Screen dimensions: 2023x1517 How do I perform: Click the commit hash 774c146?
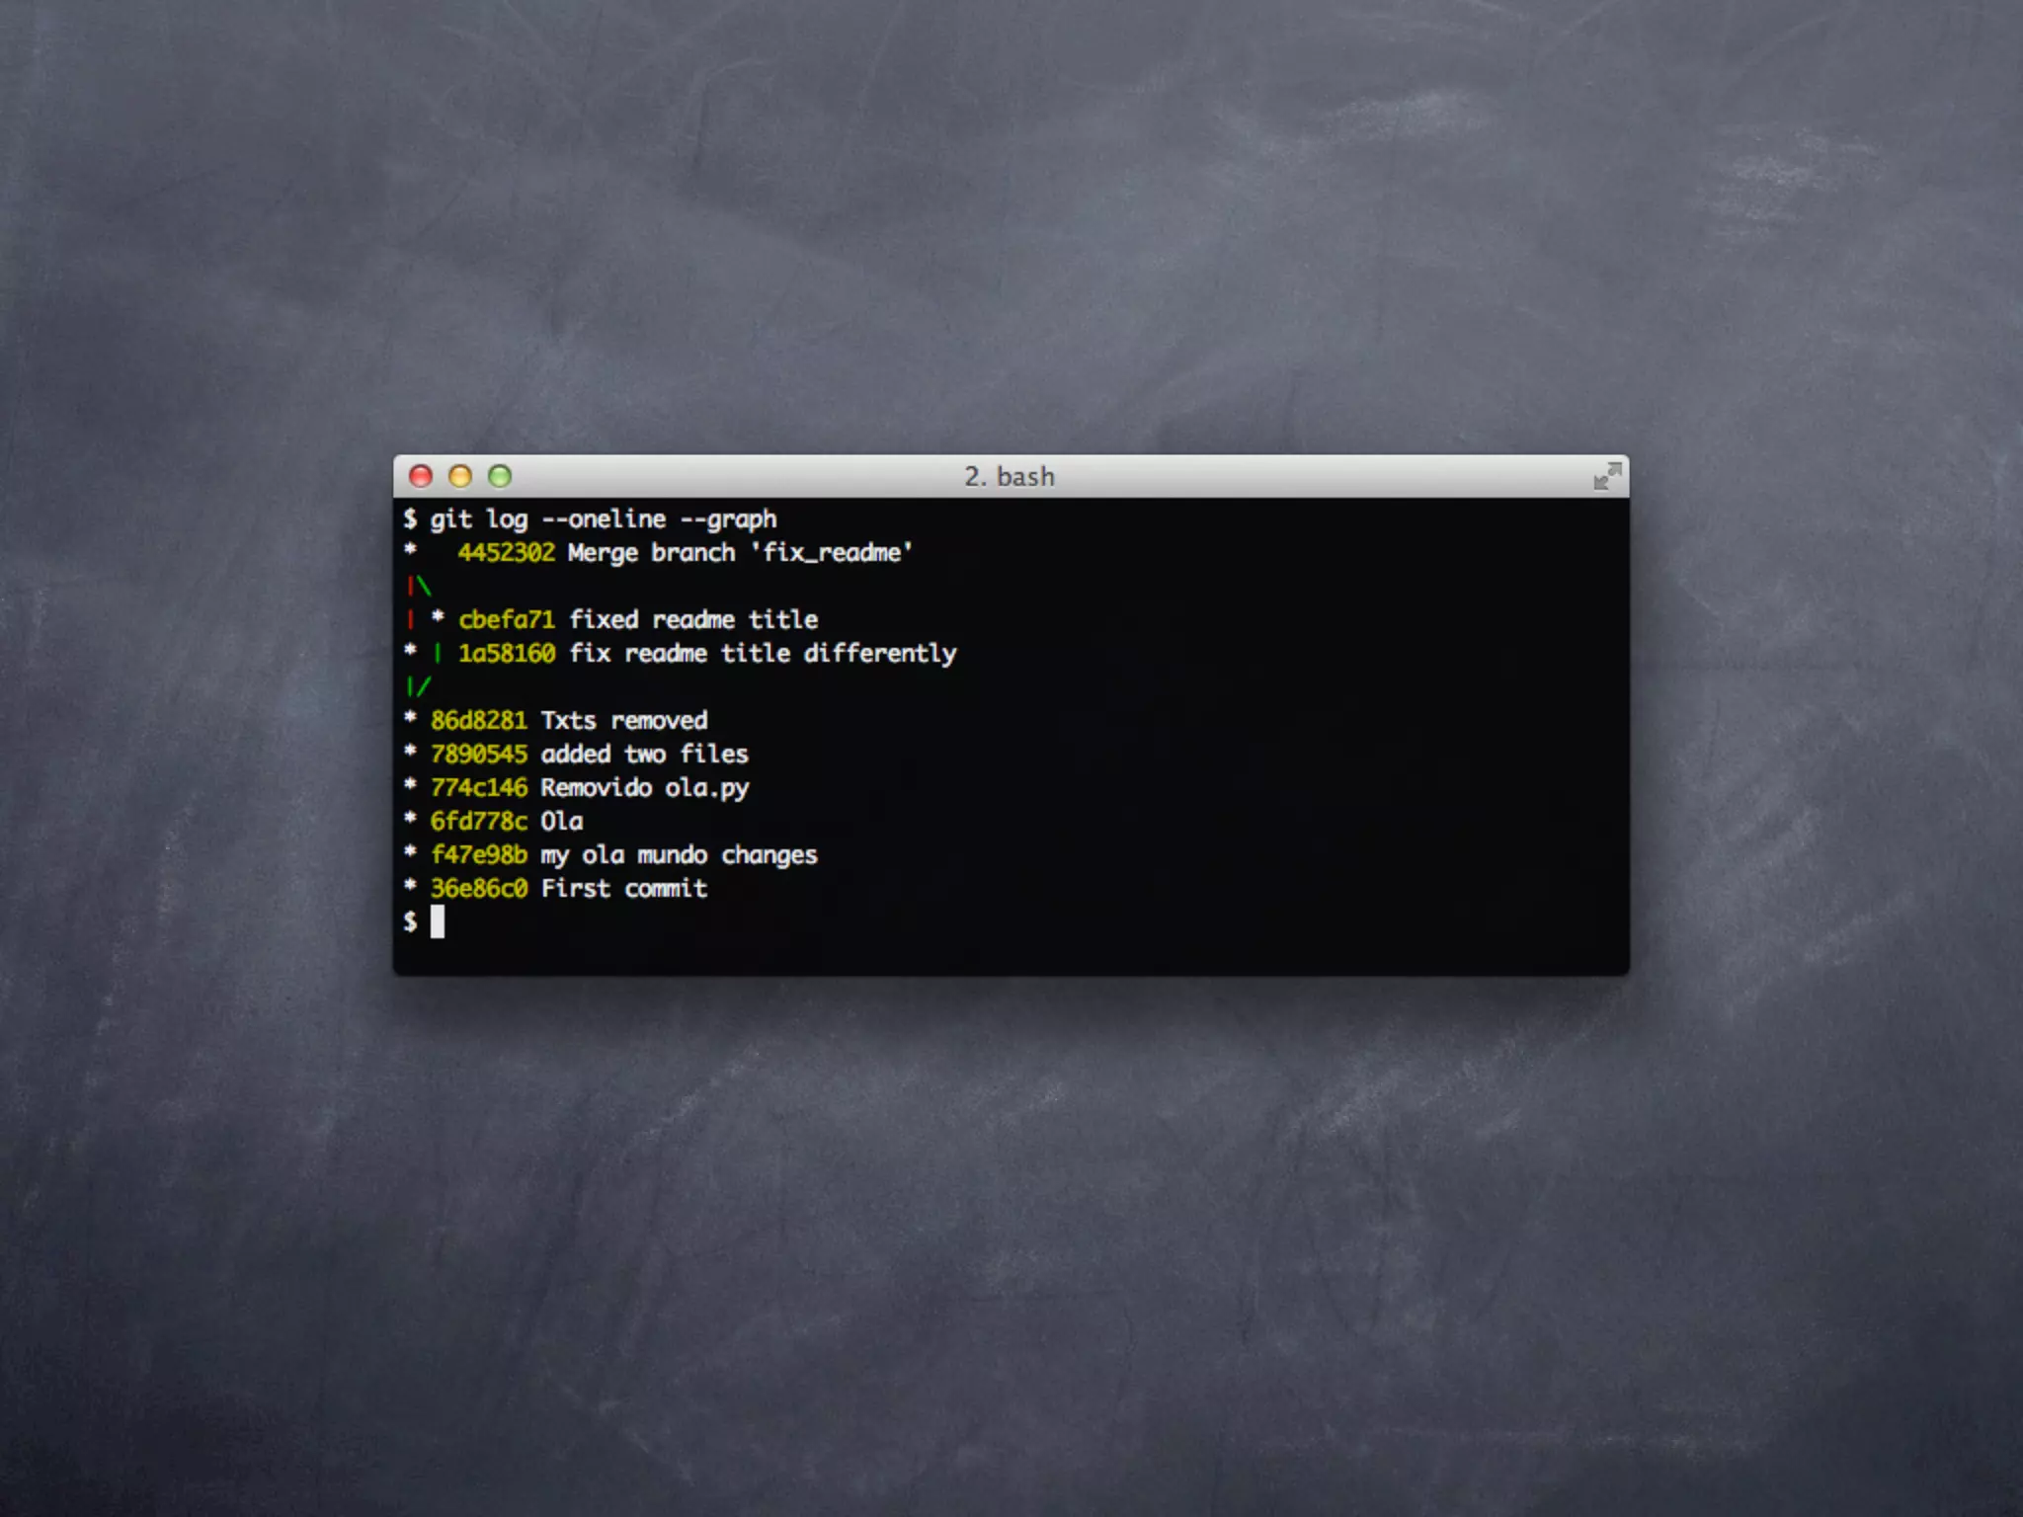tap(478, 787)
